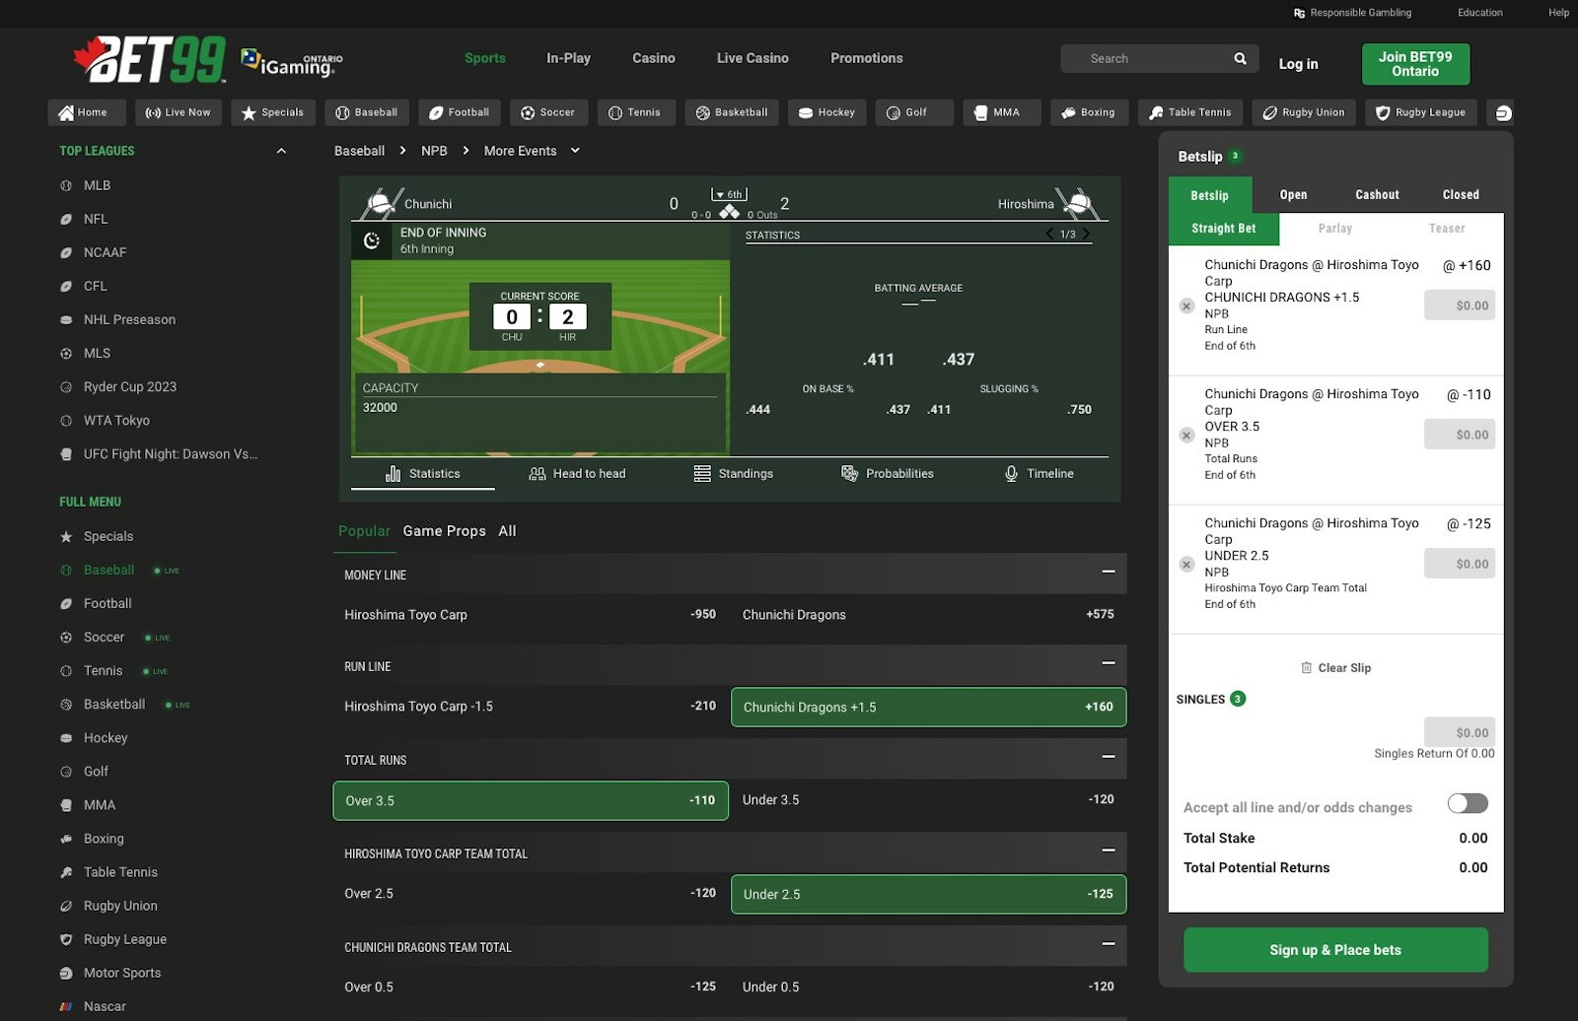Click the Sign up & Place bets button

pyautogui.click(x=1335, y=949)
